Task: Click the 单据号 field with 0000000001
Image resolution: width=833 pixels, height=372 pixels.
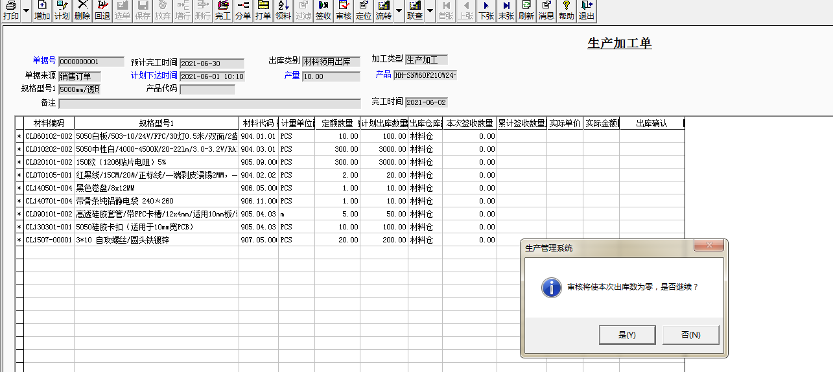Action: point(91,62)
